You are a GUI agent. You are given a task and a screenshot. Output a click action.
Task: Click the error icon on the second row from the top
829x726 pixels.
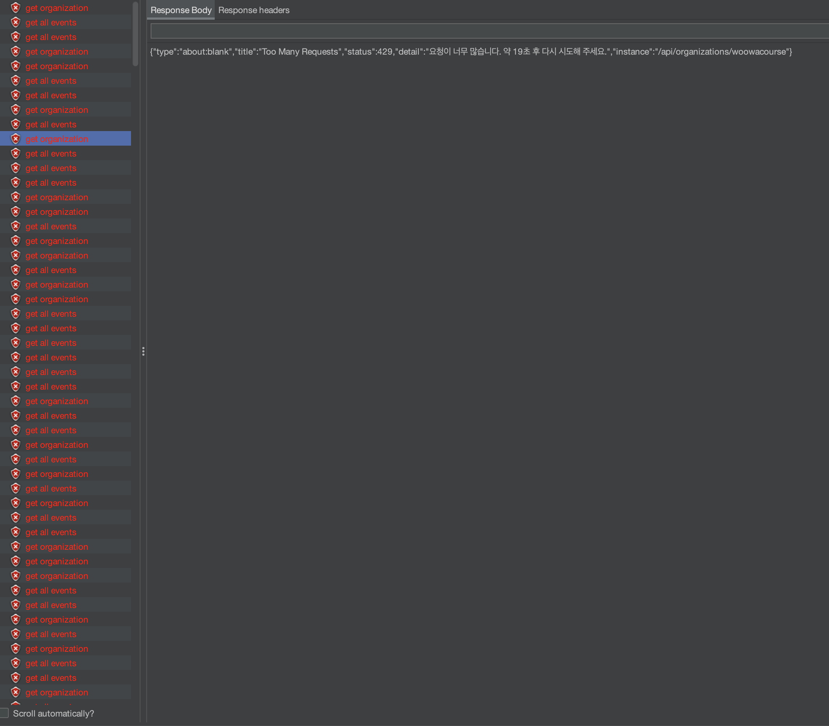15,23
